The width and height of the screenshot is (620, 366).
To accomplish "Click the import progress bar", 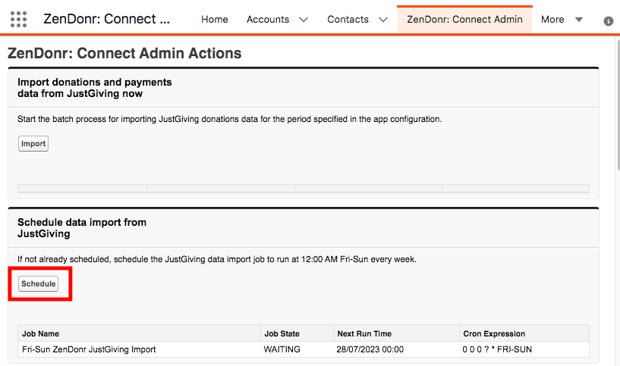I will (304, 189).
